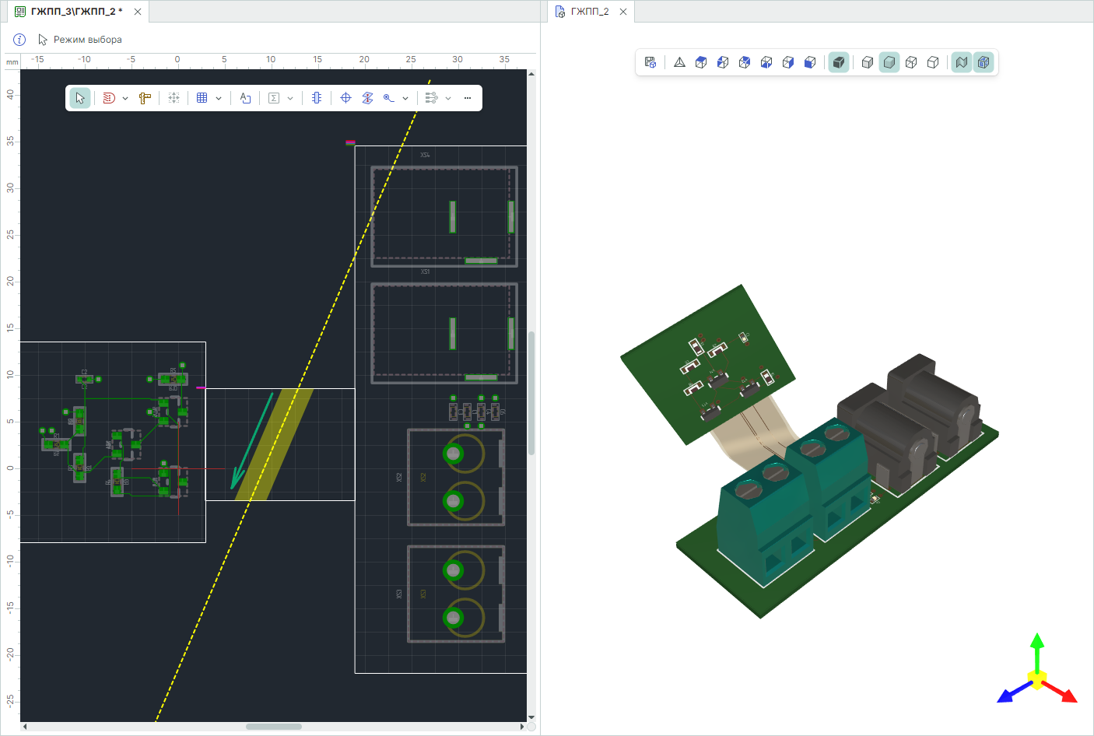Click the save 3D model icon

[650, 62]
